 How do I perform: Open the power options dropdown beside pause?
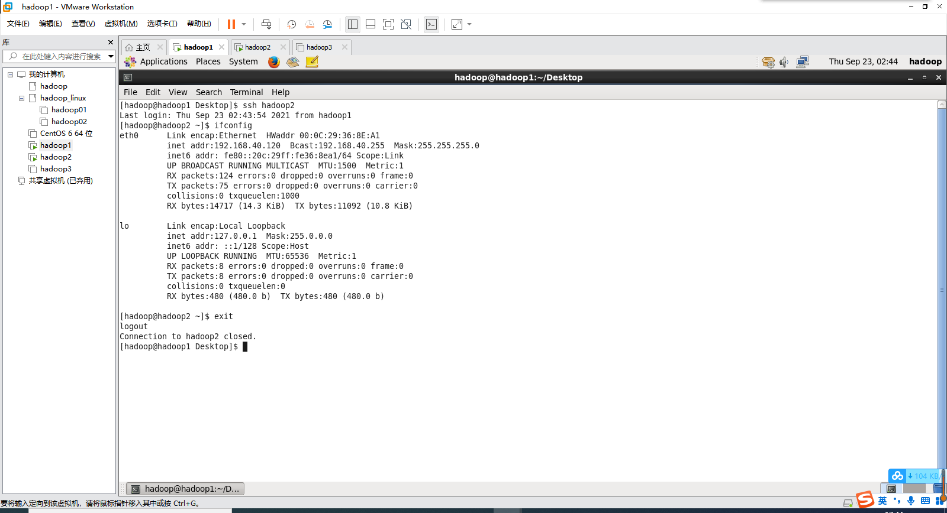pos(244,24)
